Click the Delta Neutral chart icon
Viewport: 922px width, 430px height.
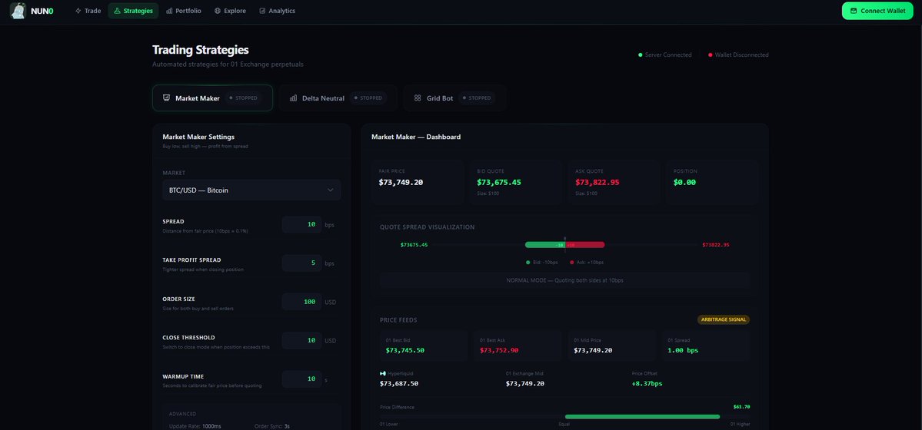pyautogui.click(x=294, y=98)
